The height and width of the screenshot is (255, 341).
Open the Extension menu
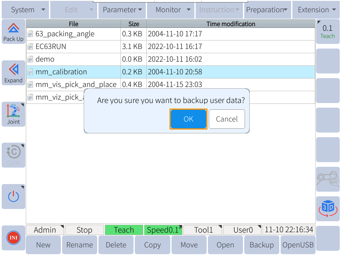pos(316,10)
